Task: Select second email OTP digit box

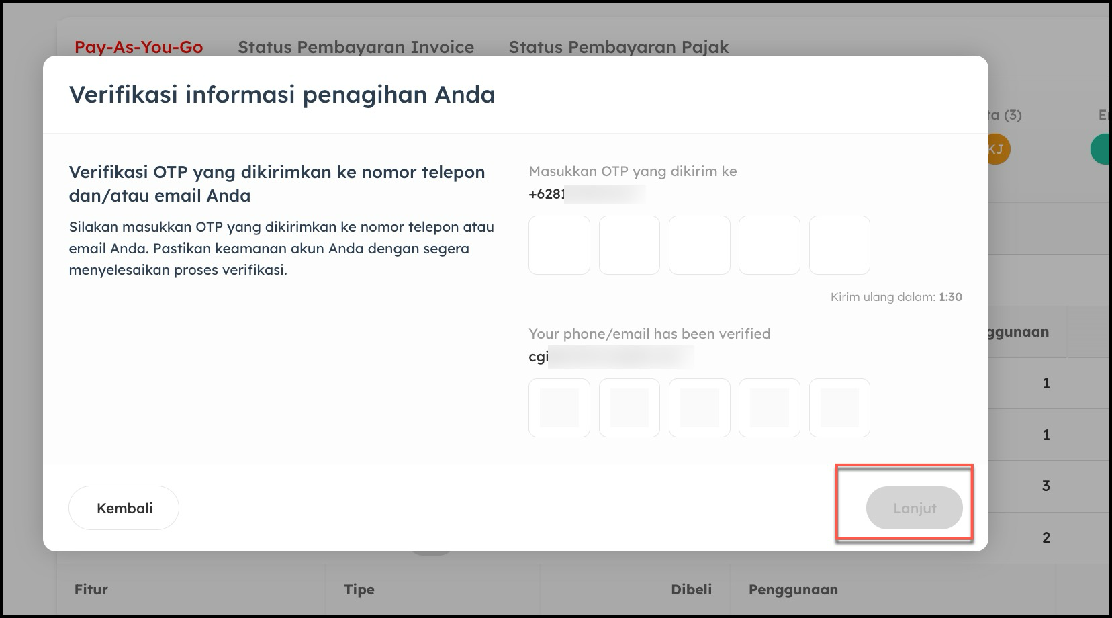Action: point(629,408)
